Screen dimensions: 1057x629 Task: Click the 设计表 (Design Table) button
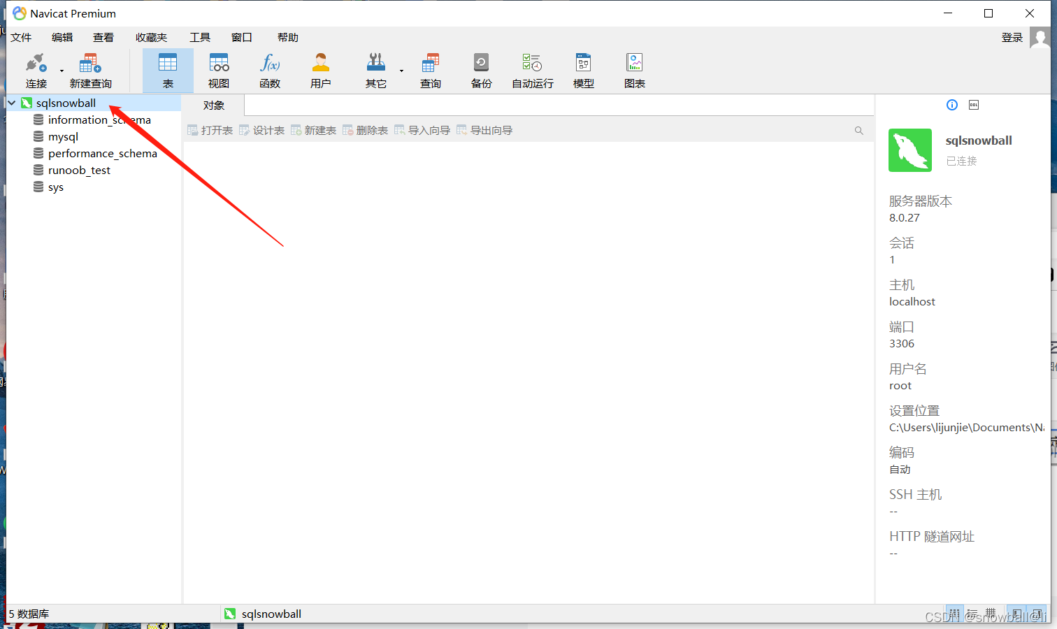262,131
